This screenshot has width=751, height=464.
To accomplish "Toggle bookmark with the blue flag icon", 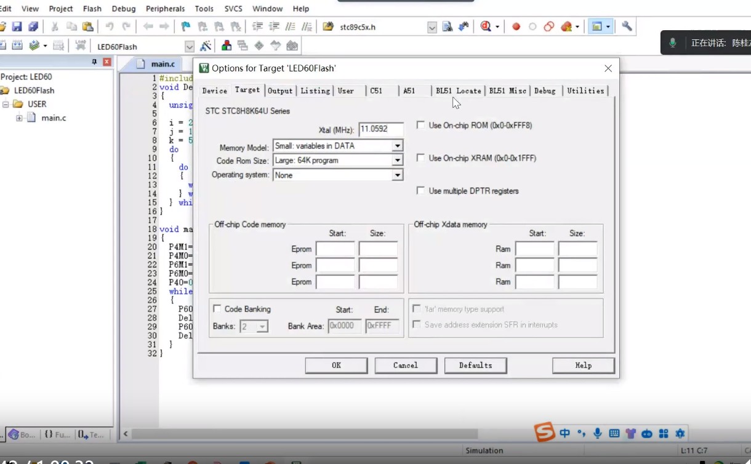I will click(x=185, y=26).
